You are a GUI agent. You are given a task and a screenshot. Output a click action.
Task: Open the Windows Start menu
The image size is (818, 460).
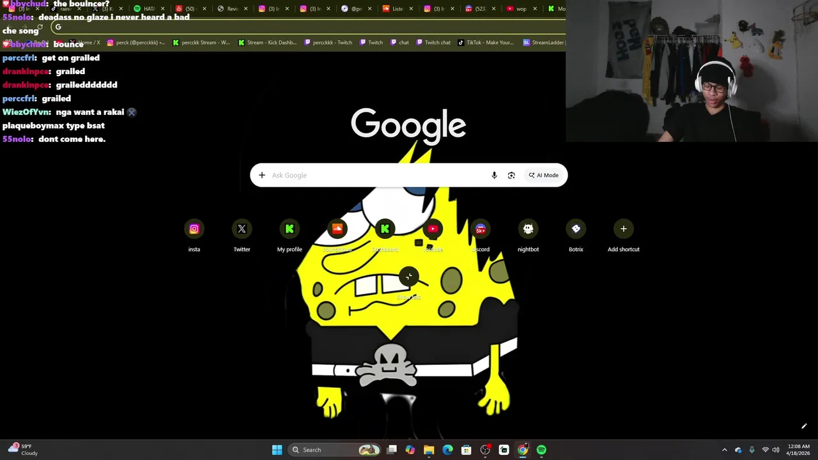coord(277,450)
